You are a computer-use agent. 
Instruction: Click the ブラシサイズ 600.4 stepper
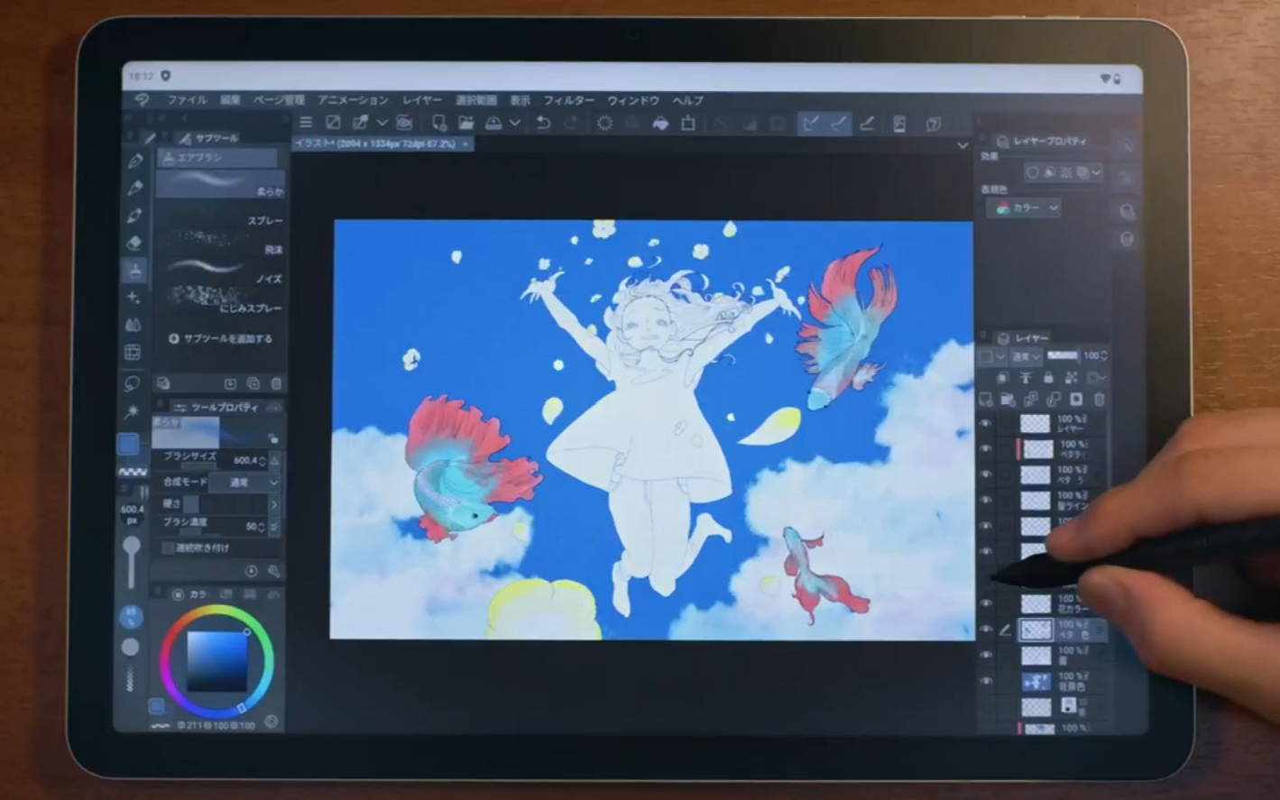[x=262, y=461]
